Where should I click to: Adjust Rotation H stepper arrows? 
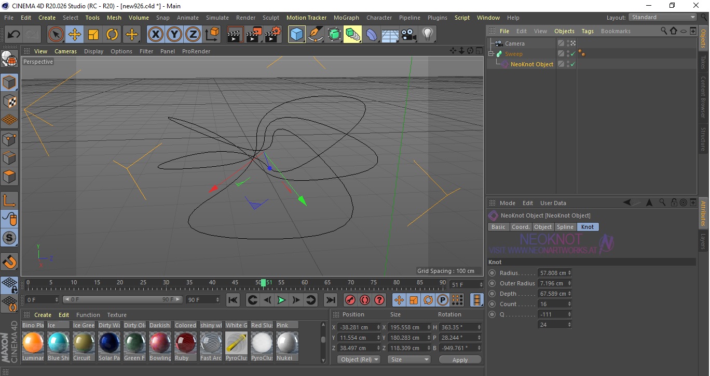[x=479, y=327]
